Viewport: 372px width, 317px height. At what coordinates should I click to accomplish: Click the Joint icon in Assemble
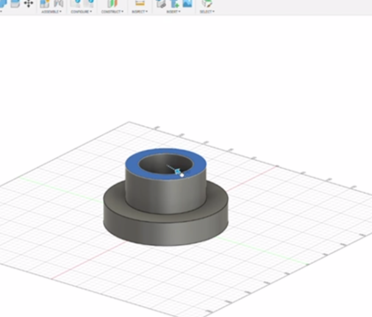click(x=59, y=4)
